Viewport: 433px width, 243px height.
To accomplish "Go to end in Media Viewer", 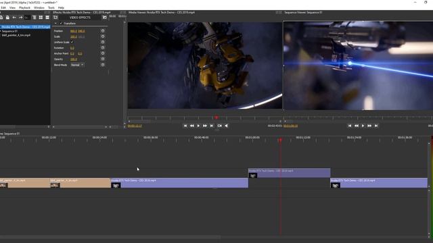I will pos(212,126).
